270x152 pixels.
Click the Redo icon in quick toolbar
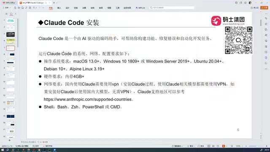click(40, 8)
